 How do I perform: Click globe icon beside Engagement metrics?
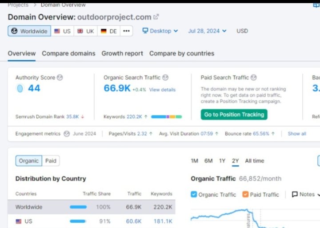67,134
